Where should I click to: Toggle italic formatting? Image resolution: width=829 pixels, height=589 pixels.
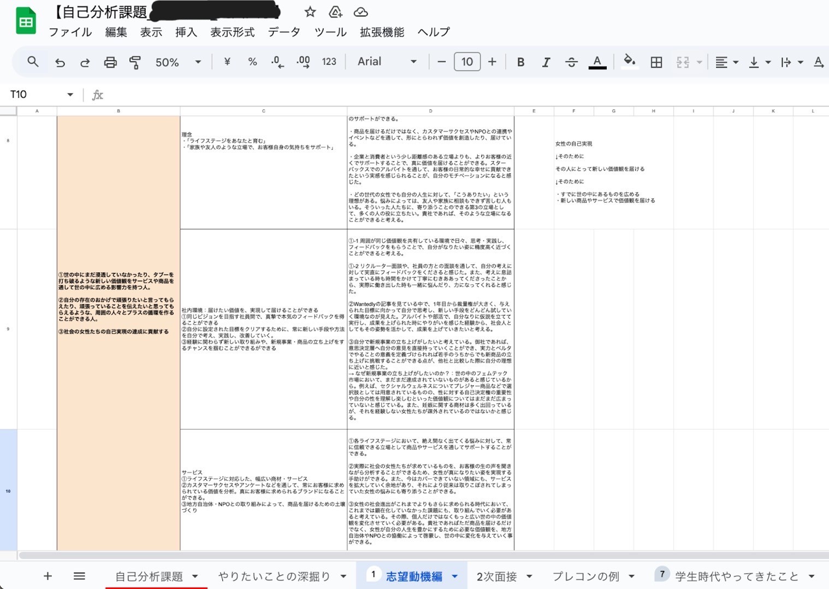click(546, 62)
